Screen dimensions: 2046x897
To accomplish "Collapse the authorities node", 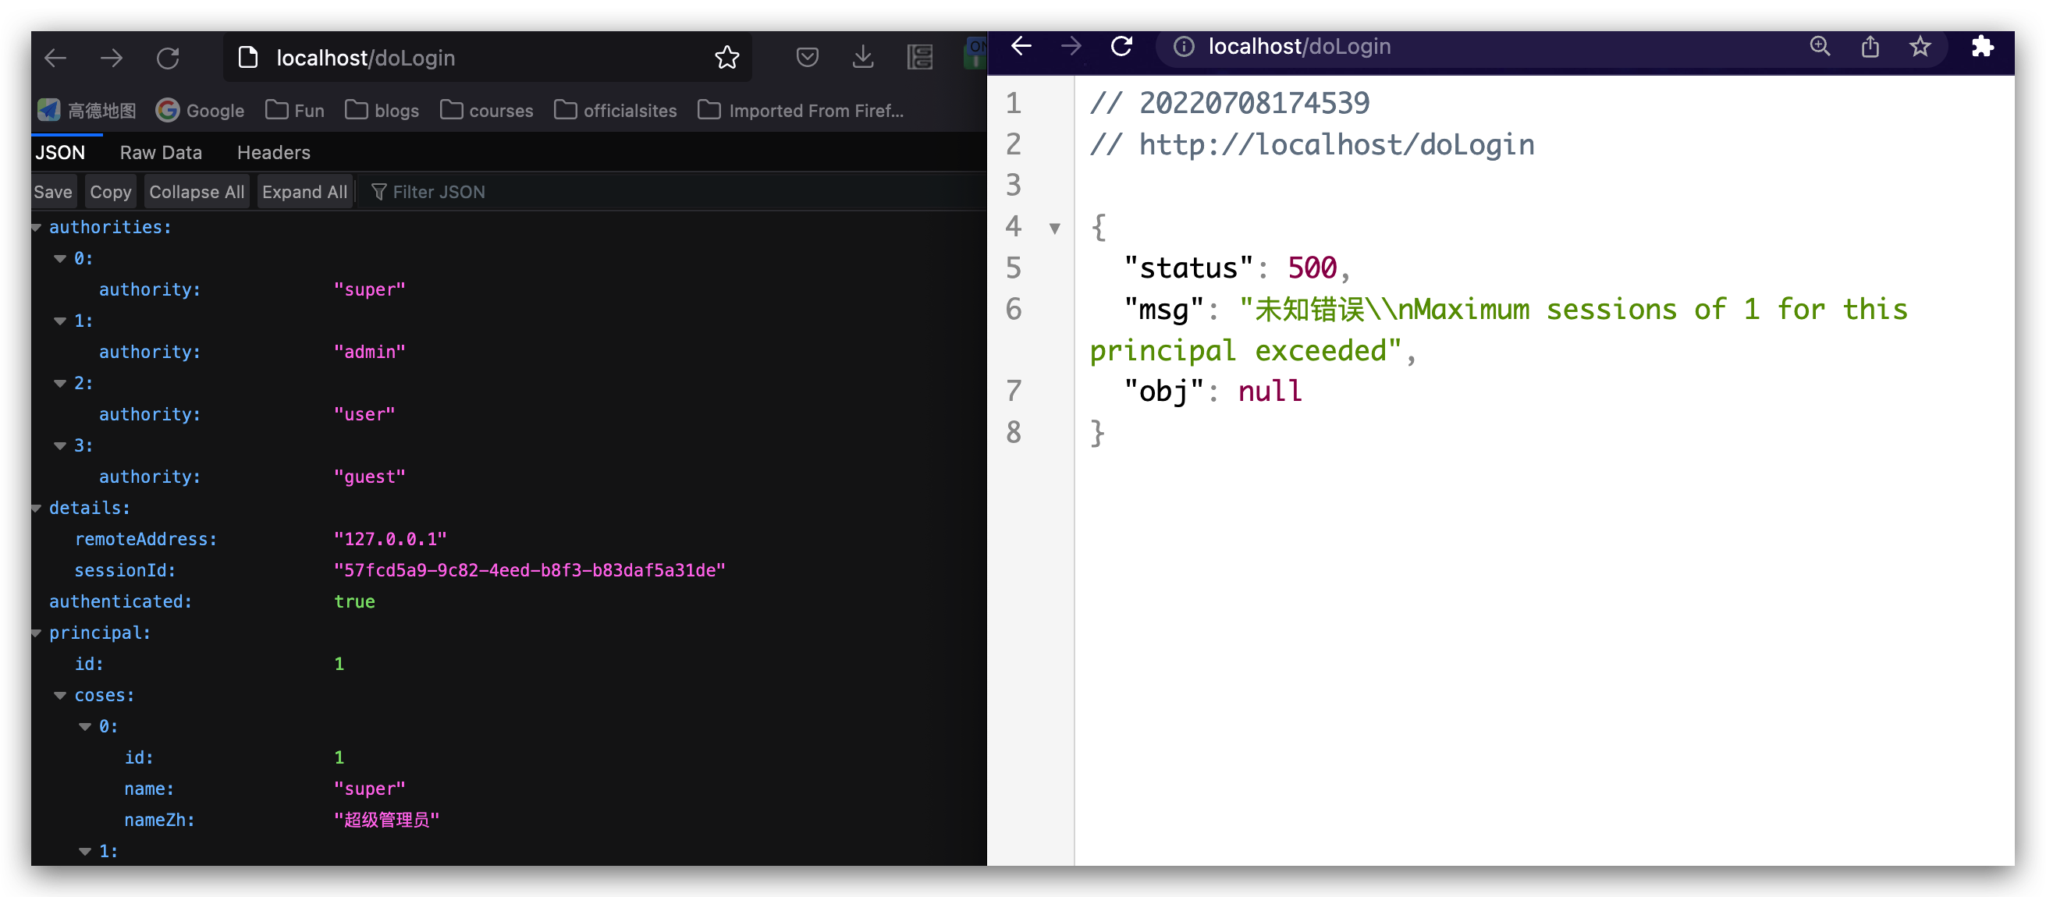I will click(x=37, y=228).
